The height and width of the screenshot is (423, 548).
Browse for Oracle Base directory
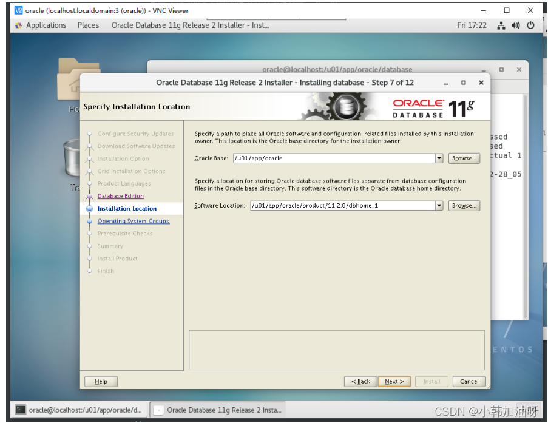[464, 158]
